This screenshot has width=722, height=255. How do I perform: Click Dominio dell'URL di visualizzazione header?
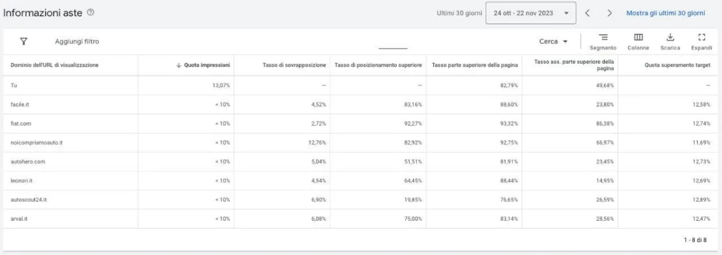point(55,65)
